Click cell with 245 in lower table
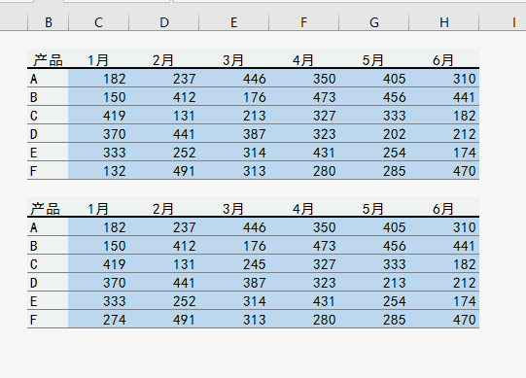526x378 pixels. click(x=233, y=264)
